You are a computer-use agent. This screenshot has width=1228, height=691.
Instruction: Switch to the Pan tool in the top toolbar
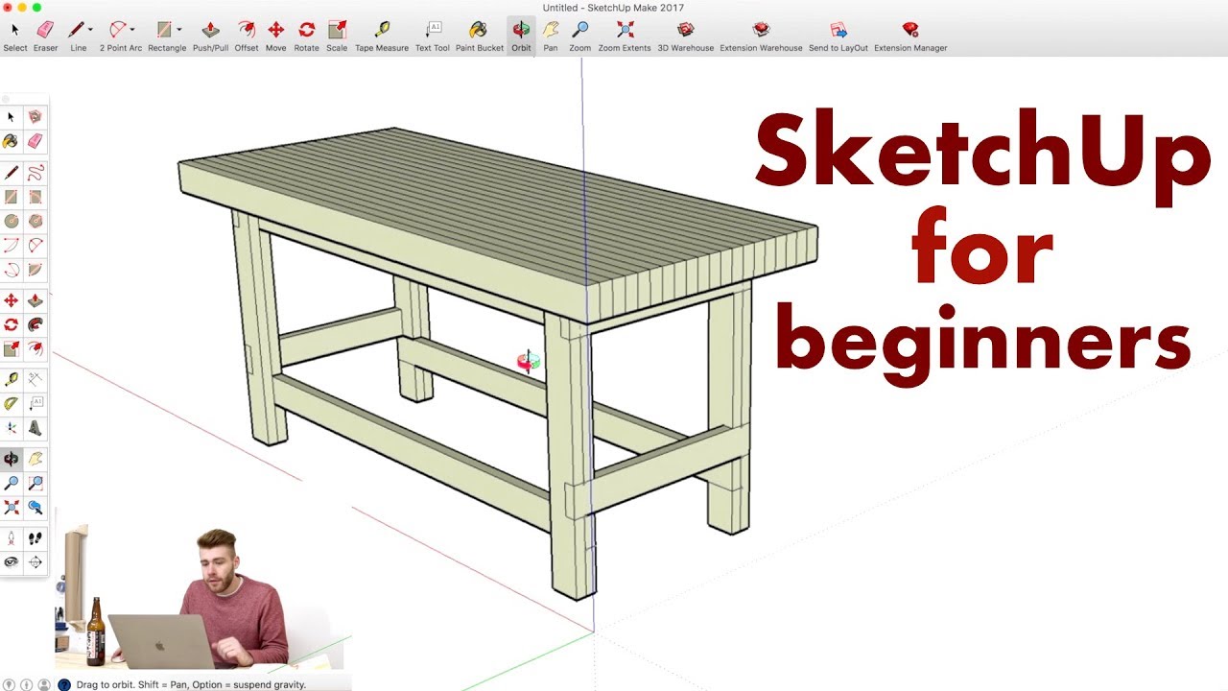pos(551,36)
